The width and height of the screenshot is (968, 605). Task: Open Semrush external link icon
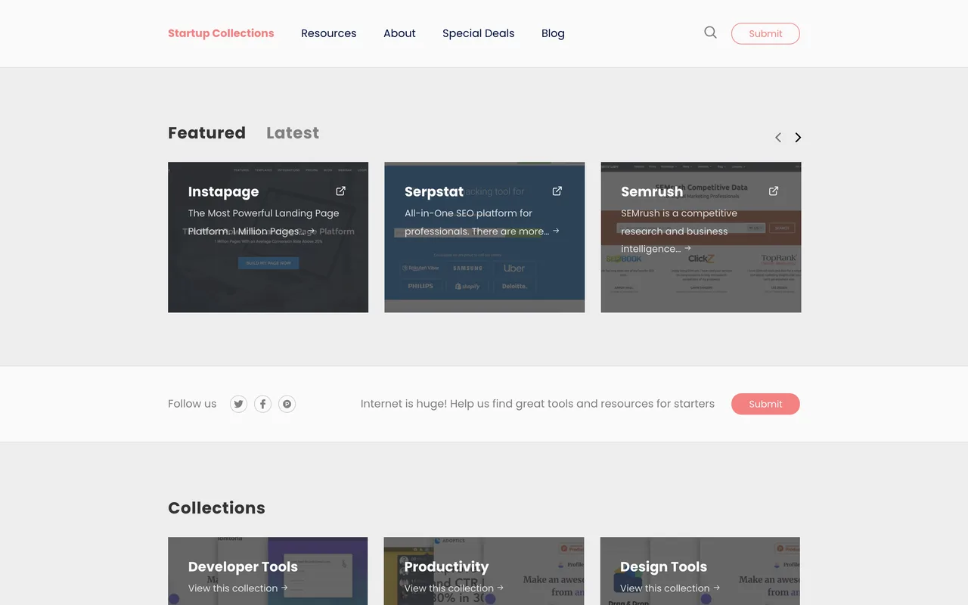point(773,191)
